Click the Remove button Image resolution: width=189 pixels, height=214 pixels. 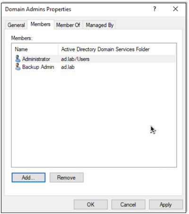67,178
